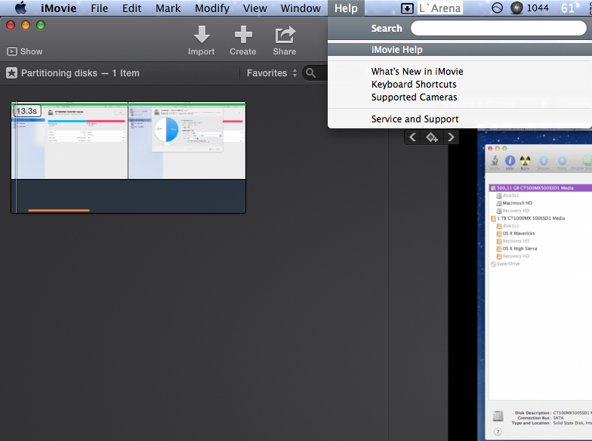Viewport: 592px width, 441px height.
Task: Click the add marker diamond icon
Action: 432,137
